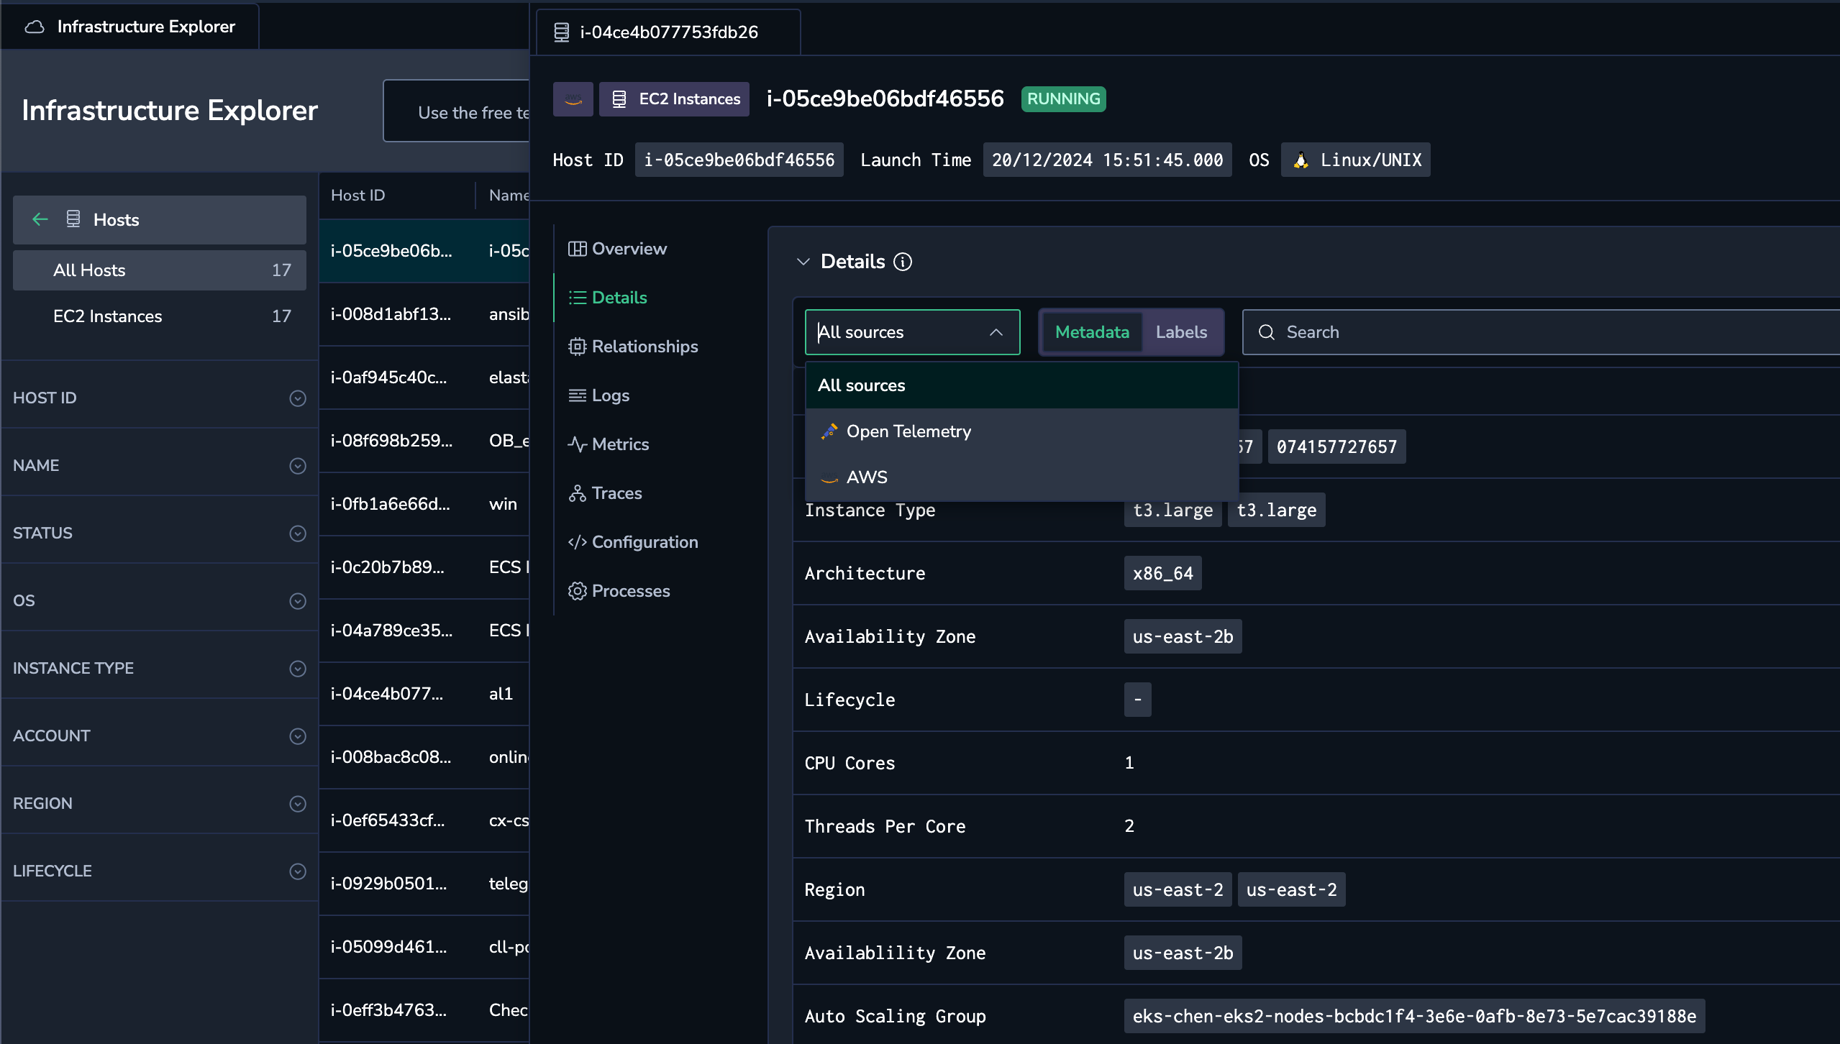Click the server icon beside Hosts
Screen dimensions: 1840x1044
tap(73, 219)
